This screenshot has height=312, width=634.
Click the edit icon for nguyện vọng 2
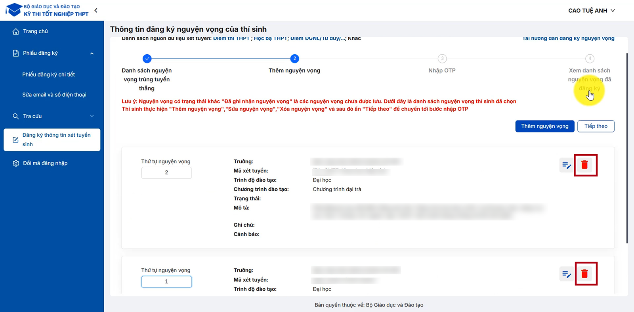pyautogui.click(x=566, y=165)
